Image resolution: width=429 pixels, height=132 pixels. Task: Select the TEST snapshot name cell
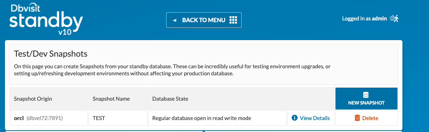click(x=118, y=118)
